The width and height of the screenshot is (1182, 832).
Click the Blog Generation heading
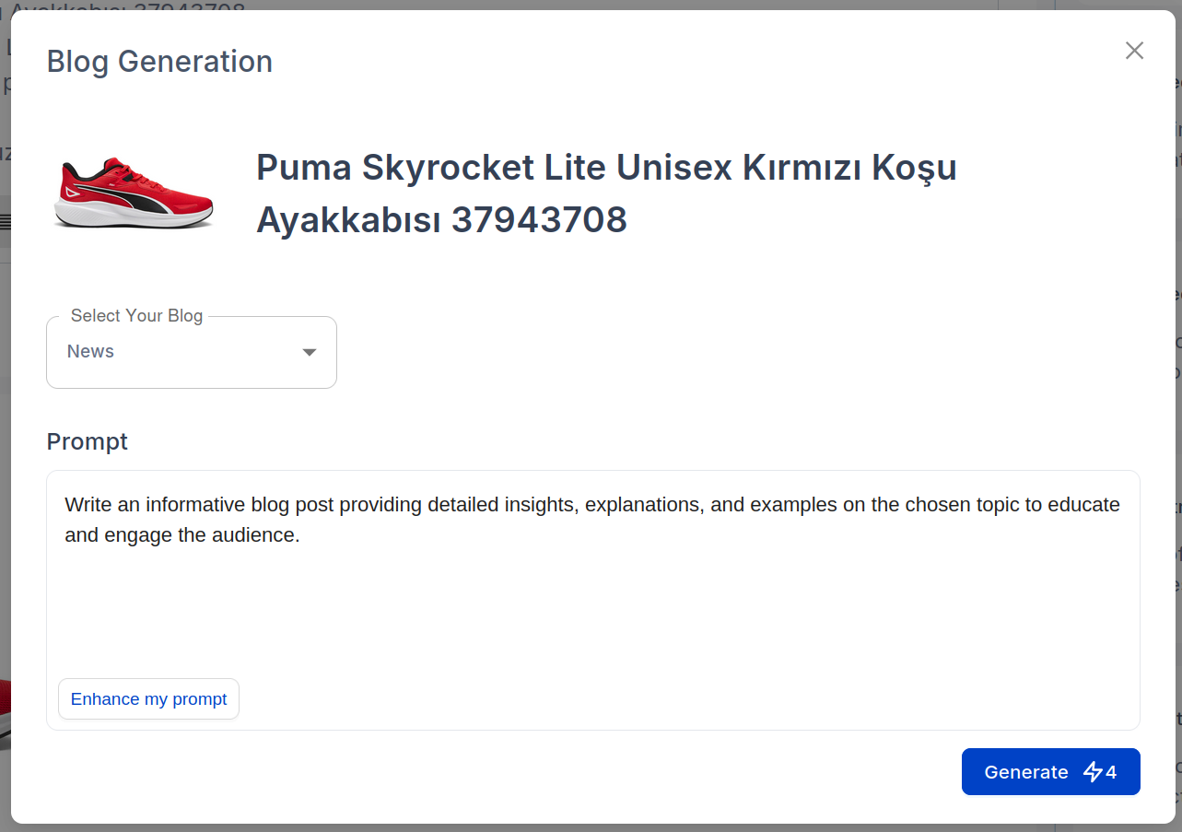(159, 62)
